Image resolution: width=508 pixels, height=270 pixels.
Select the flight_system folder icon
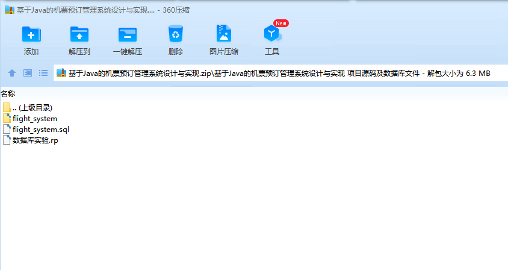point(7,119)
